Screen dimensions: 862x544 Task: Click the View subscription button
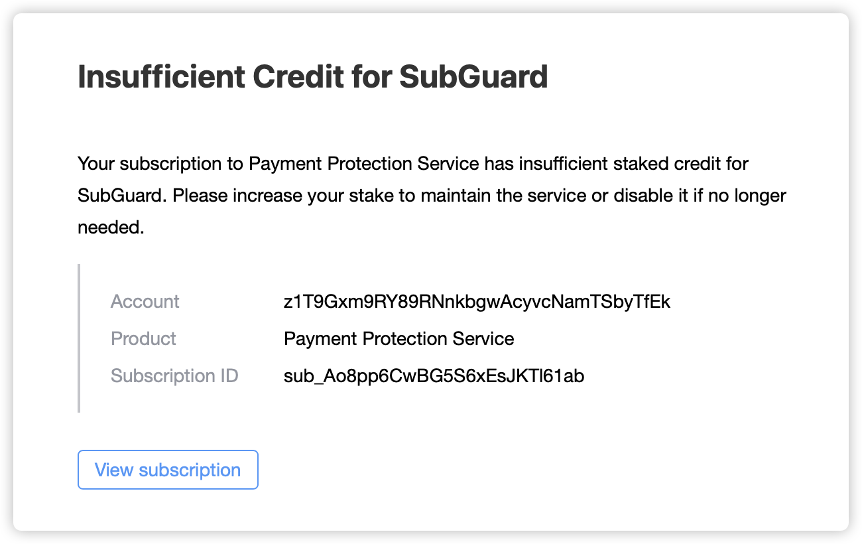(x=168, y=470)
